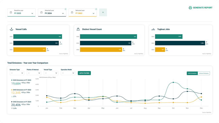Image resolution: width=219 pixels, height=123 pixels.
Task: Click the 20,406 emissions value
Action: [x=16, y=105]
